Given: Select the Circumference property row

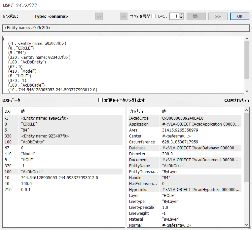Looking at the screenshot, I should 185,142.
